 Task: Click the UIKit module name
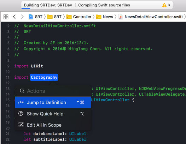click(x=37, y=66)
